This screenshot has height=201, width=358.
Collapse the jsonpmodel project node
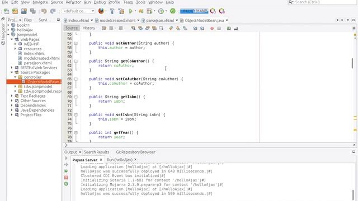tap(8, 35)
